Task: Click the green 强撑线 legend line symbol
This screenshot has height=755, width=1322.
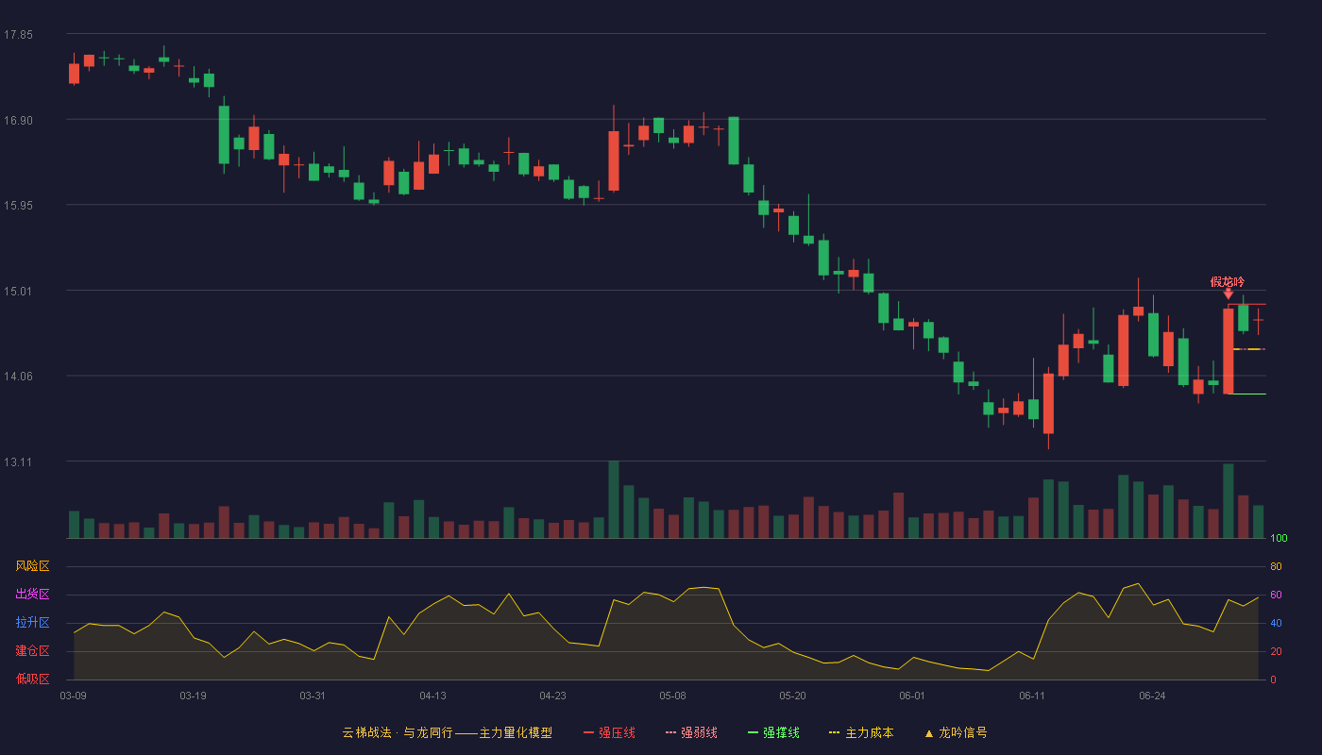Action: [753, 732]
